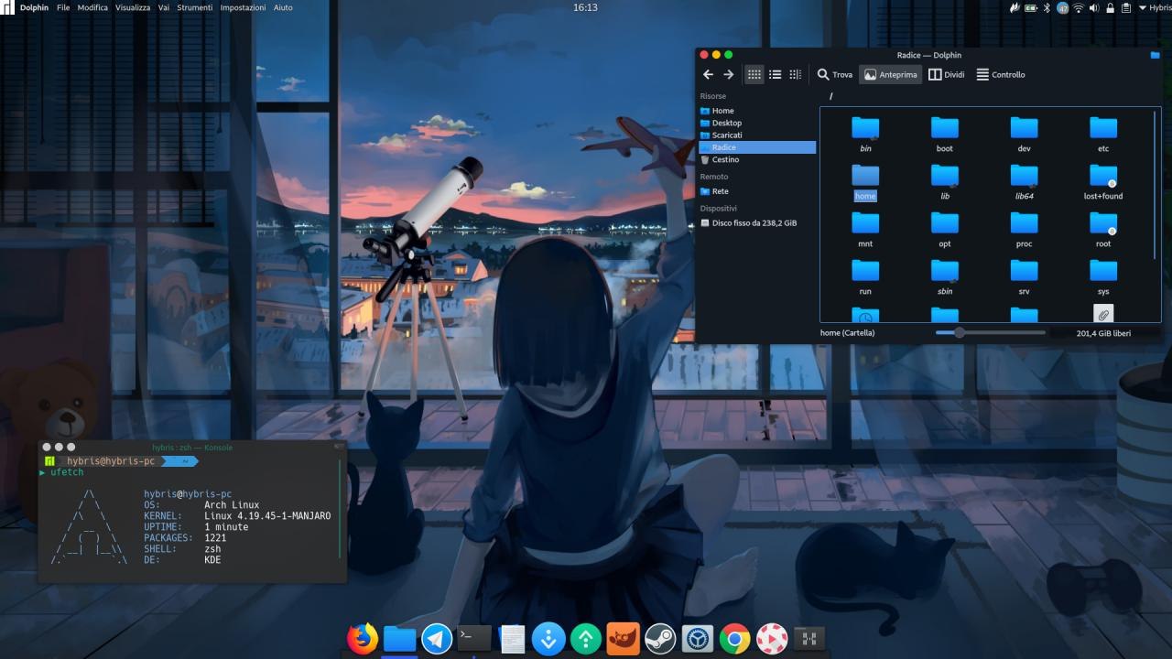Click the 'home (Cartella)' status text
The height and width of the screenshot is (659, 1172).
847,333
